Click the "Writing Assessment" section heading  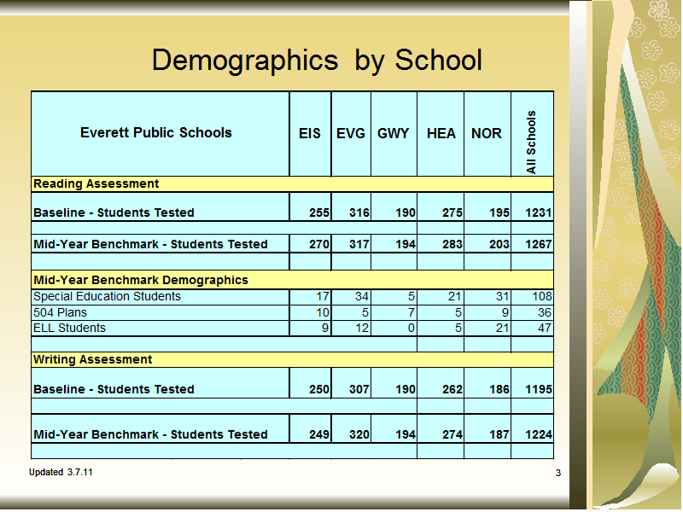tap(93, 359)
